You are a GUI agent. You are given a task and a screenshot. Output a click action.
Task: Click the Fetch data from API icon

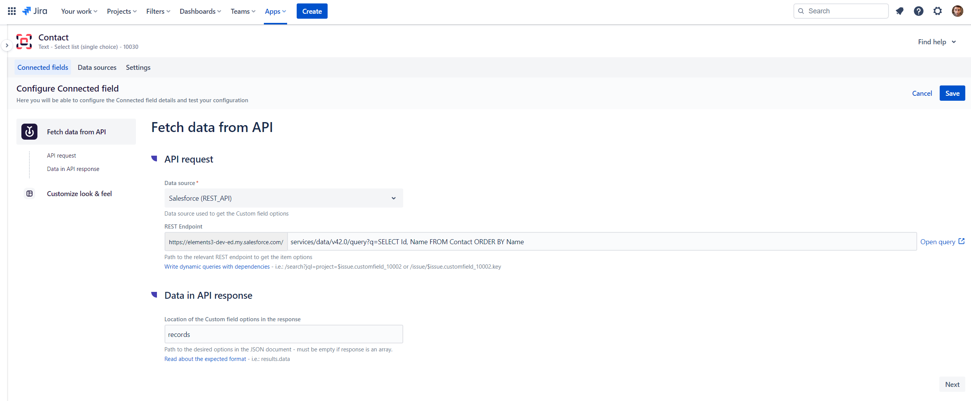click(x=29, y=132)
